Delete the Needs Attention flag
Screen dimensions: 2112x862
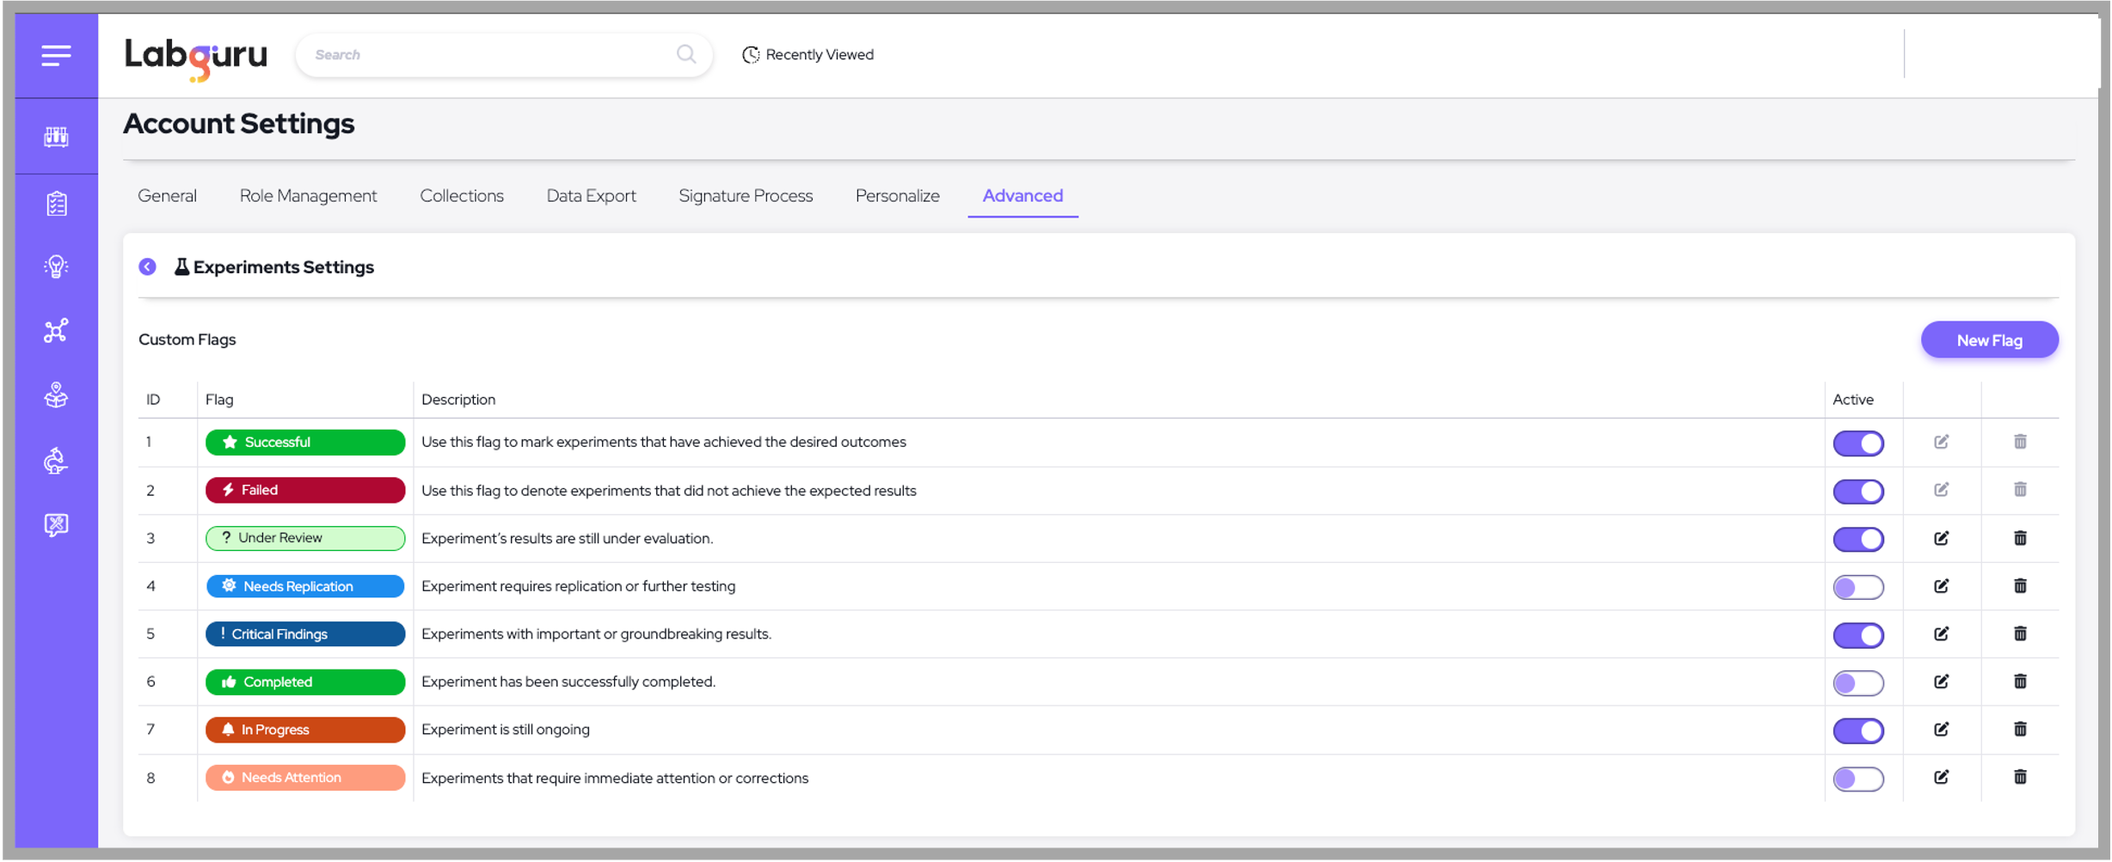[x=2020, y=777]
